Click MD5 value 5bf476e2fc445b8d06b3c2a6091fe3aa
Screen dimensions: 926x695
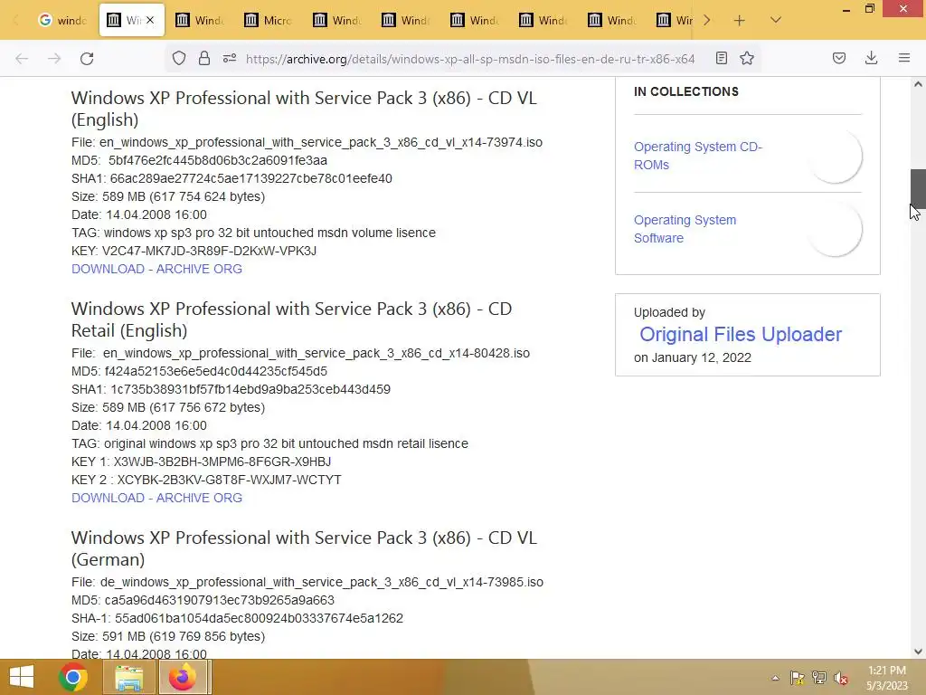point(217,160)
